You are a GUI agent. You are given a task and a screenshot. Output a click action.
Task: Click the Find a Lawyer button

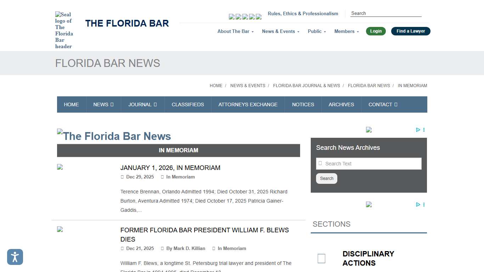click(x=410, y=31)
